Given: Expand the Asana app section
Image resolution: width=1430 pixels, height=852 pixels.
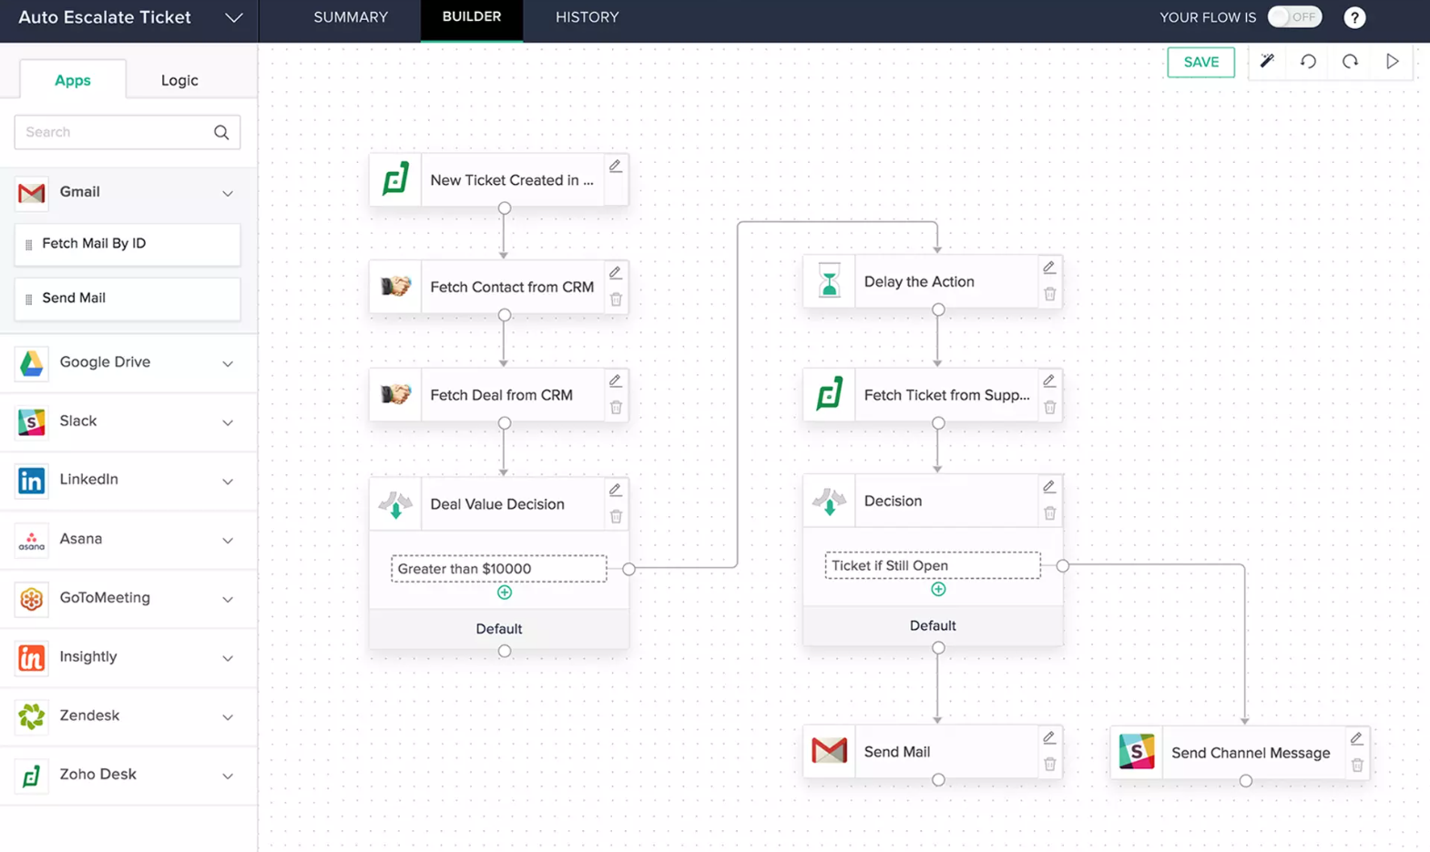Looking at the screenshot, I should pos(228,540).
